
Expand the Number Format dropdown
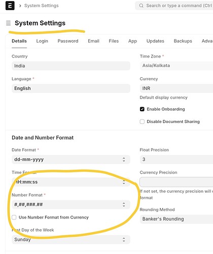[x=71, y=205]
